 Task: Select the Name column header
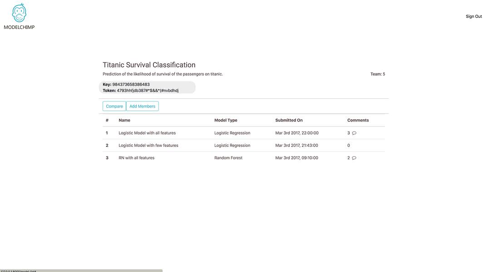pyautogui.click(x=124, y=120)
